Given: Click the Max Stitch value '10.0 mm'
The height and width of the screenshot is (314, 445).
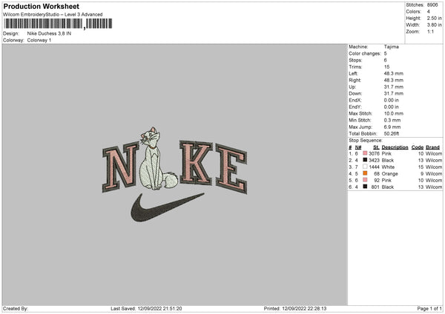Looking at the screenshot, I should (394, 113).
